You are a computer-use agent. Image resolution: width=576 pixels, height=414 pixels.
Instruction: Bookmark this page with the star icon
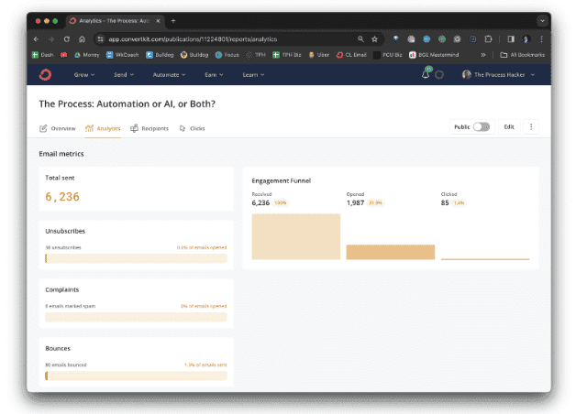click(x=374, y=39)
